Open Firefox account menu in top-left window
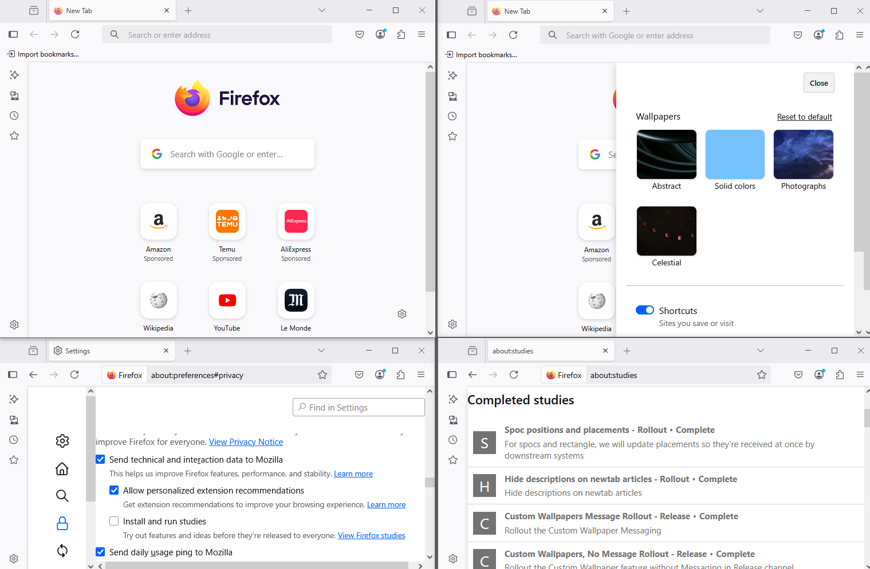The height and width of the screenshot is (569, 870). click(380, 34)
